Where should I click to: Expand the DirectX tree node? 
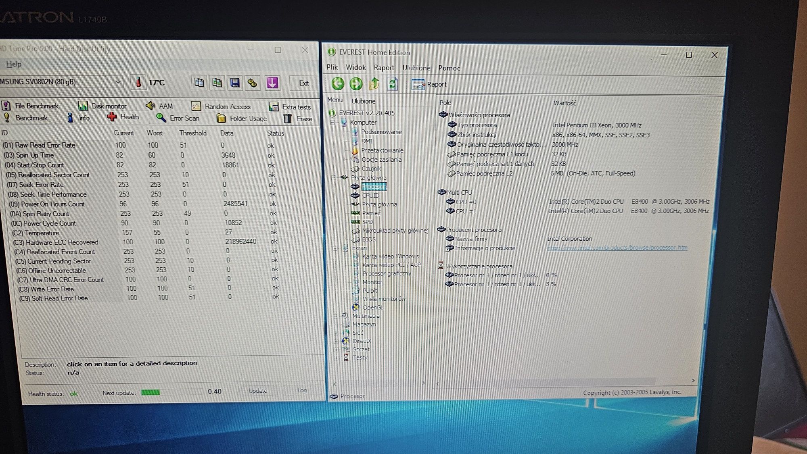[336, 341]
